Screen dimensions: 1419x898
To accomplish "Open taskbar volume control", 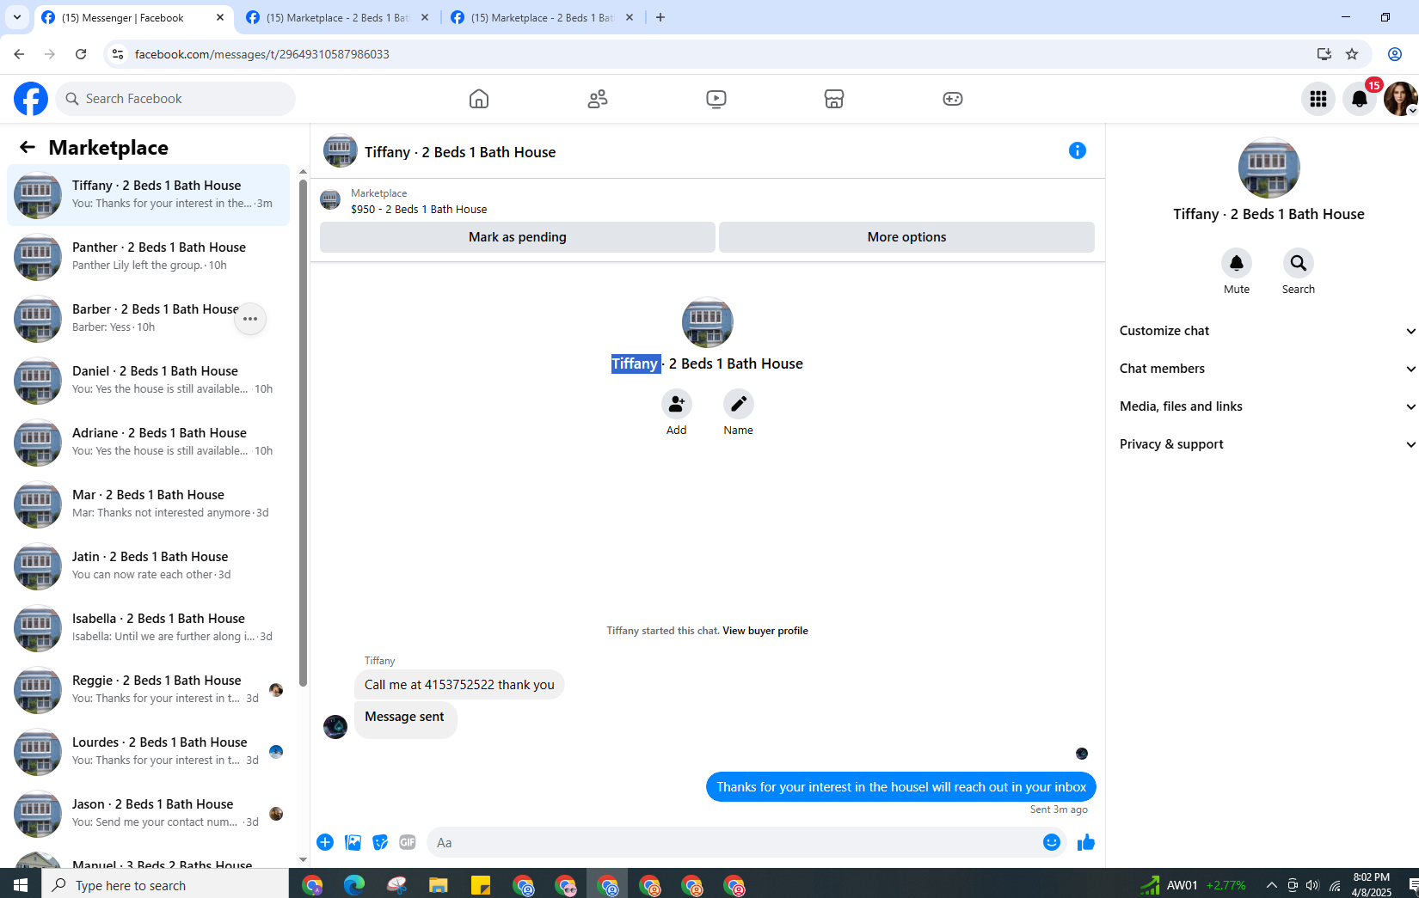I will [1312, 885].
